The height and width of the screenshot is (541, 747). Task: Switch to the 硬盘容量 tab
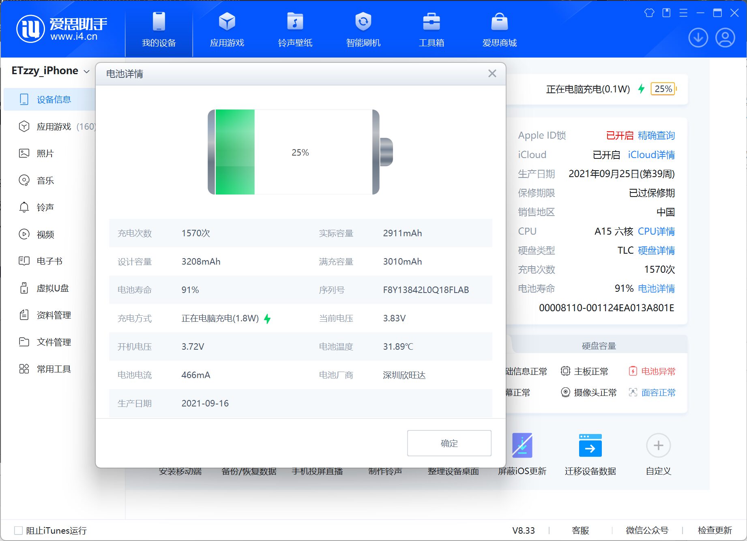(x=599, y=346)
